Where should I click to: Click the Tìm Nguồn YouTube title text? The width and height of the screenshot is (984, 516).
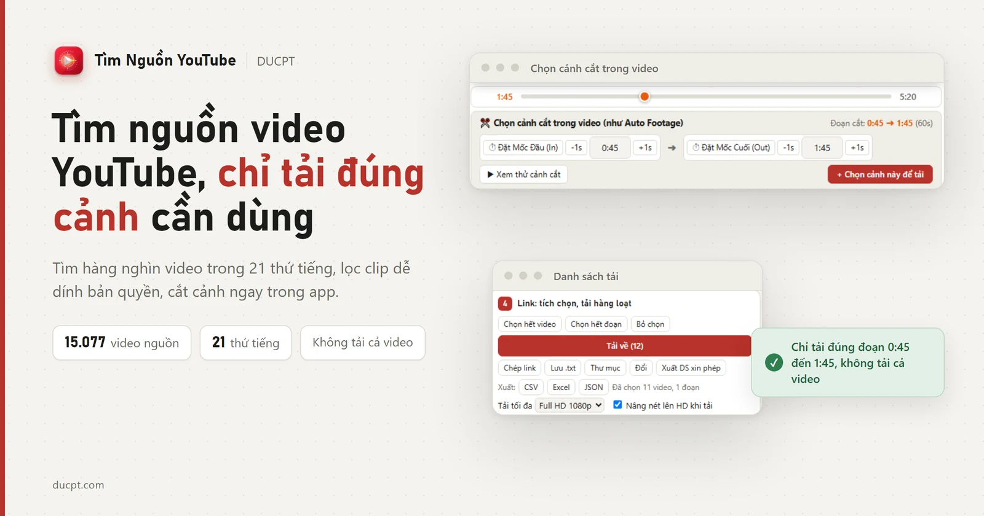click(x=165, y=60)
